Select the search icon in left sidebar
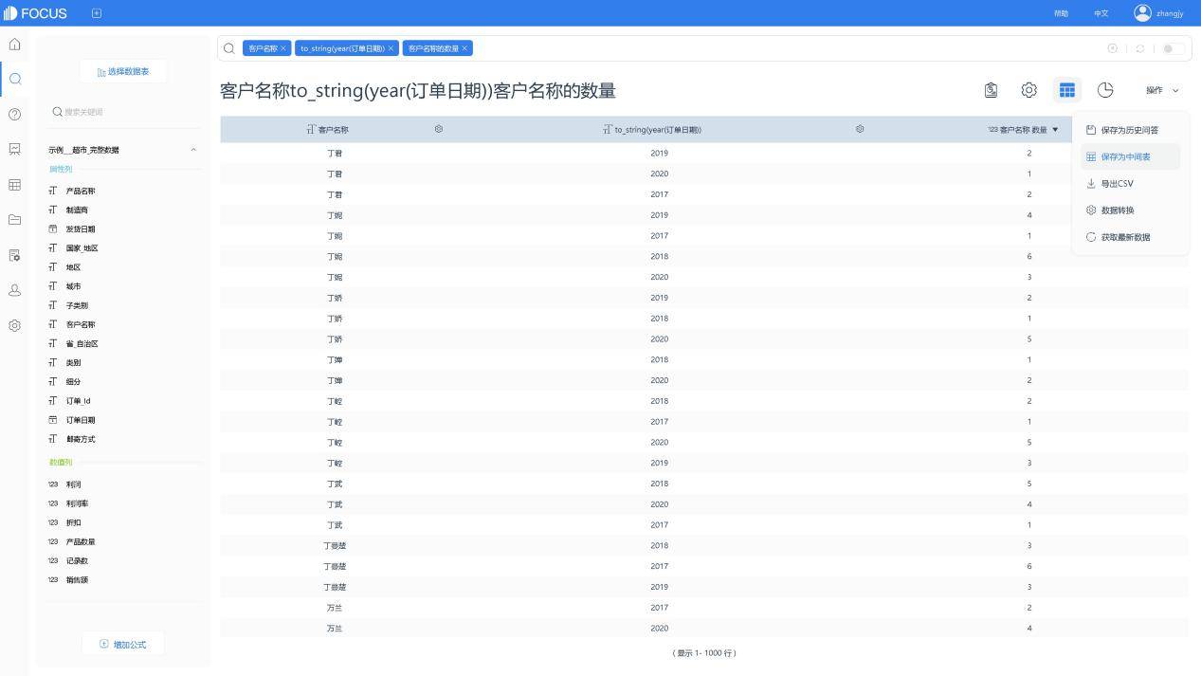Image resolution: width=1201 pixels, height=676 pixels. [x=14, y=79]
